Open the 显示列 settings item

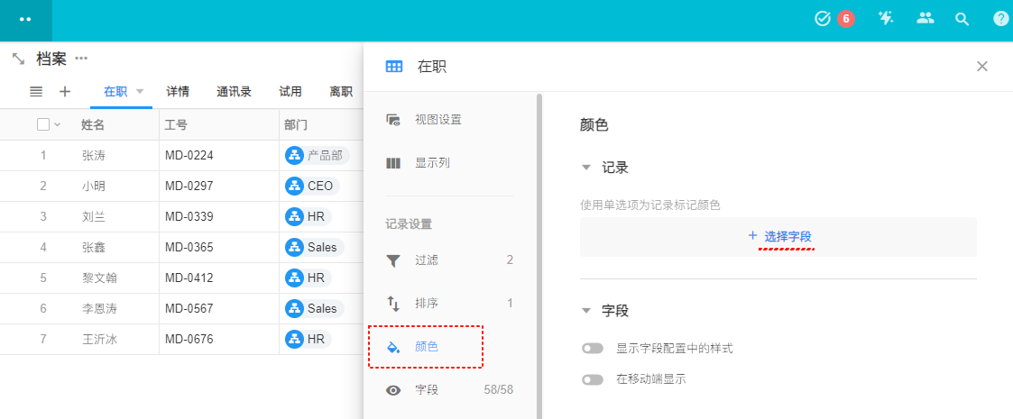[x=431, y=163]
